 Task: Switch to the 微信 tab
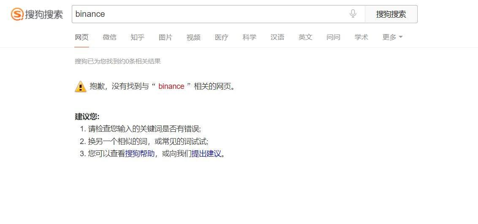click(x=109, y=37)
